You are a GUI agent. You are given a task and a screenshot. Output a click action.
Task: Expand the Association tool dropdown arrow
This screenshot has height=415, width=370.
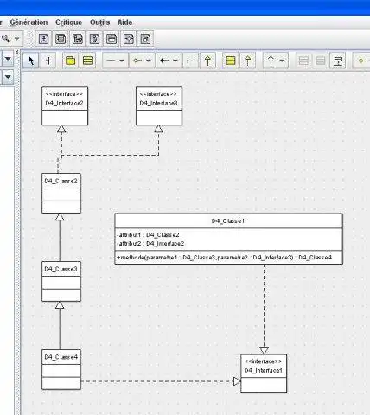tap(122, 61)
